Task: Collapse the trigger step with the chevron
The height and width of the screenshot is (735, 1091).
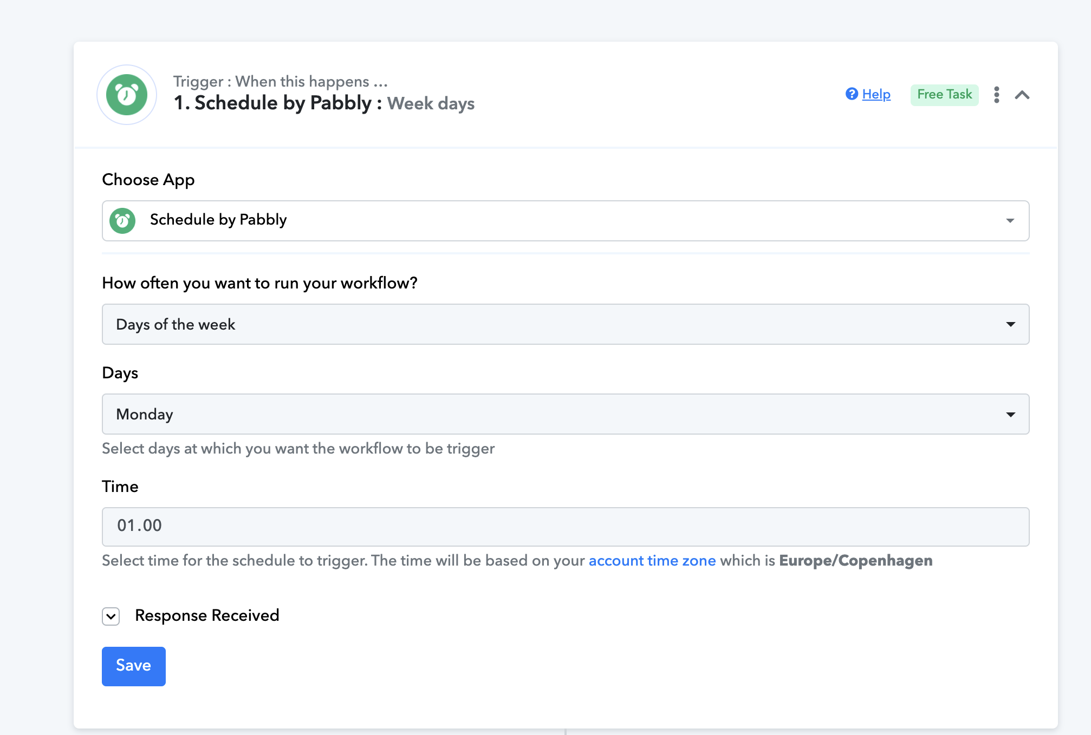Action: pyautogui.click(x=1022, y=95)
